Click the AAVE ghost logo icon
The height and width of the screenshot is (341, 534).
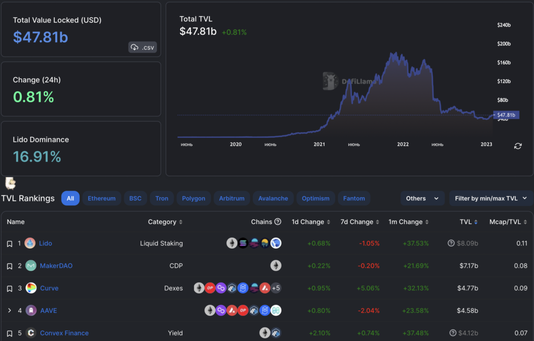(31, 311)
